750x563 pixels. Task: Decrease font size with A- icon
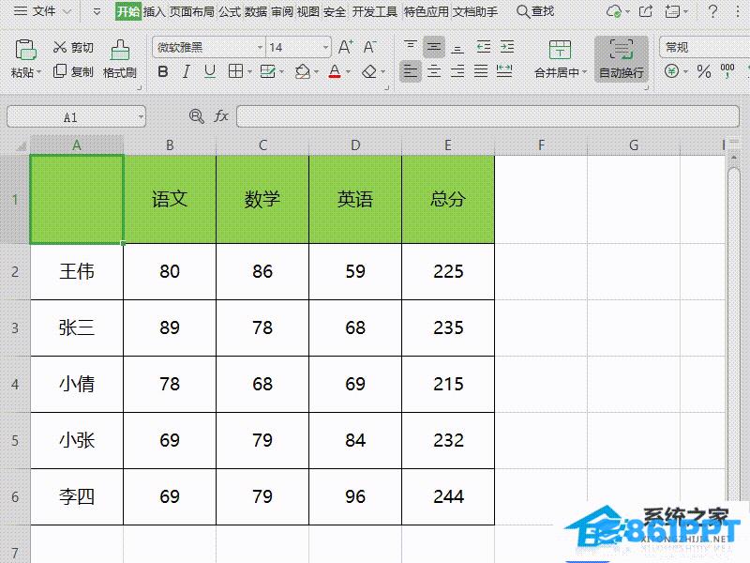click(368, 47)
